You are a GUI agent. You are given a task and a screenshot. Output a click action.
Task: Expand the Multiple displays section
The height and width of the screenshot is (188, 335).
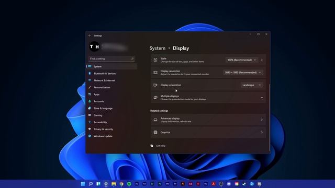coord(208,98)
